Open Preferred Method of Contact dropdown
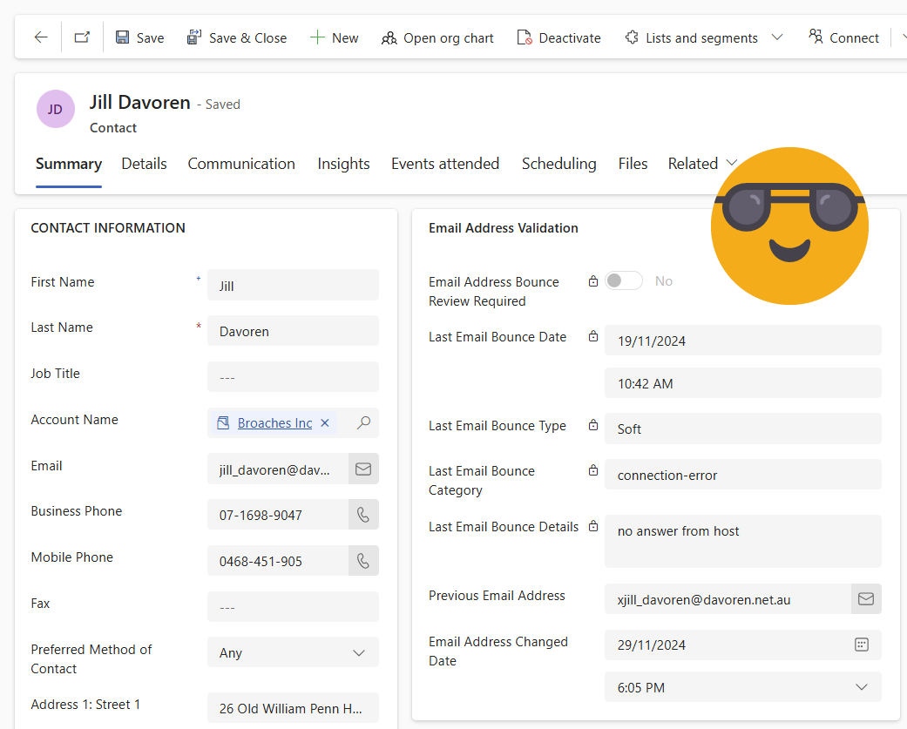This screenshot has width=907, height=729. (293, 652)
